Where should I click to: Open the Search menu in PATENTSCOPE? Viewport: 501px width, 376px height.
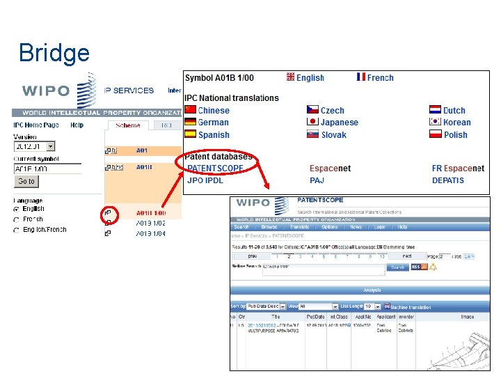click(241, 227)
